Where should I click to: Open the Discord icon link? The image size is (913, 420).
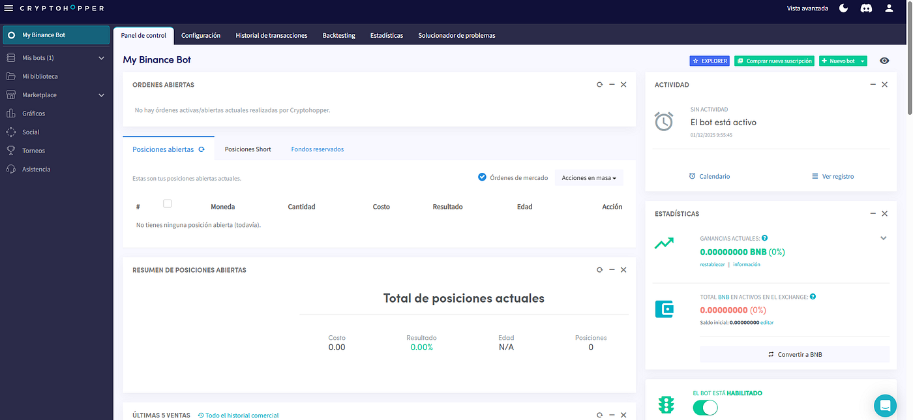tap(866, 8)
